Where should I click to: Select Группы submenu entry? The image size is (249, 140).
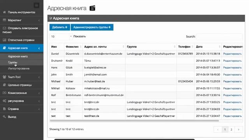(12, 62)
